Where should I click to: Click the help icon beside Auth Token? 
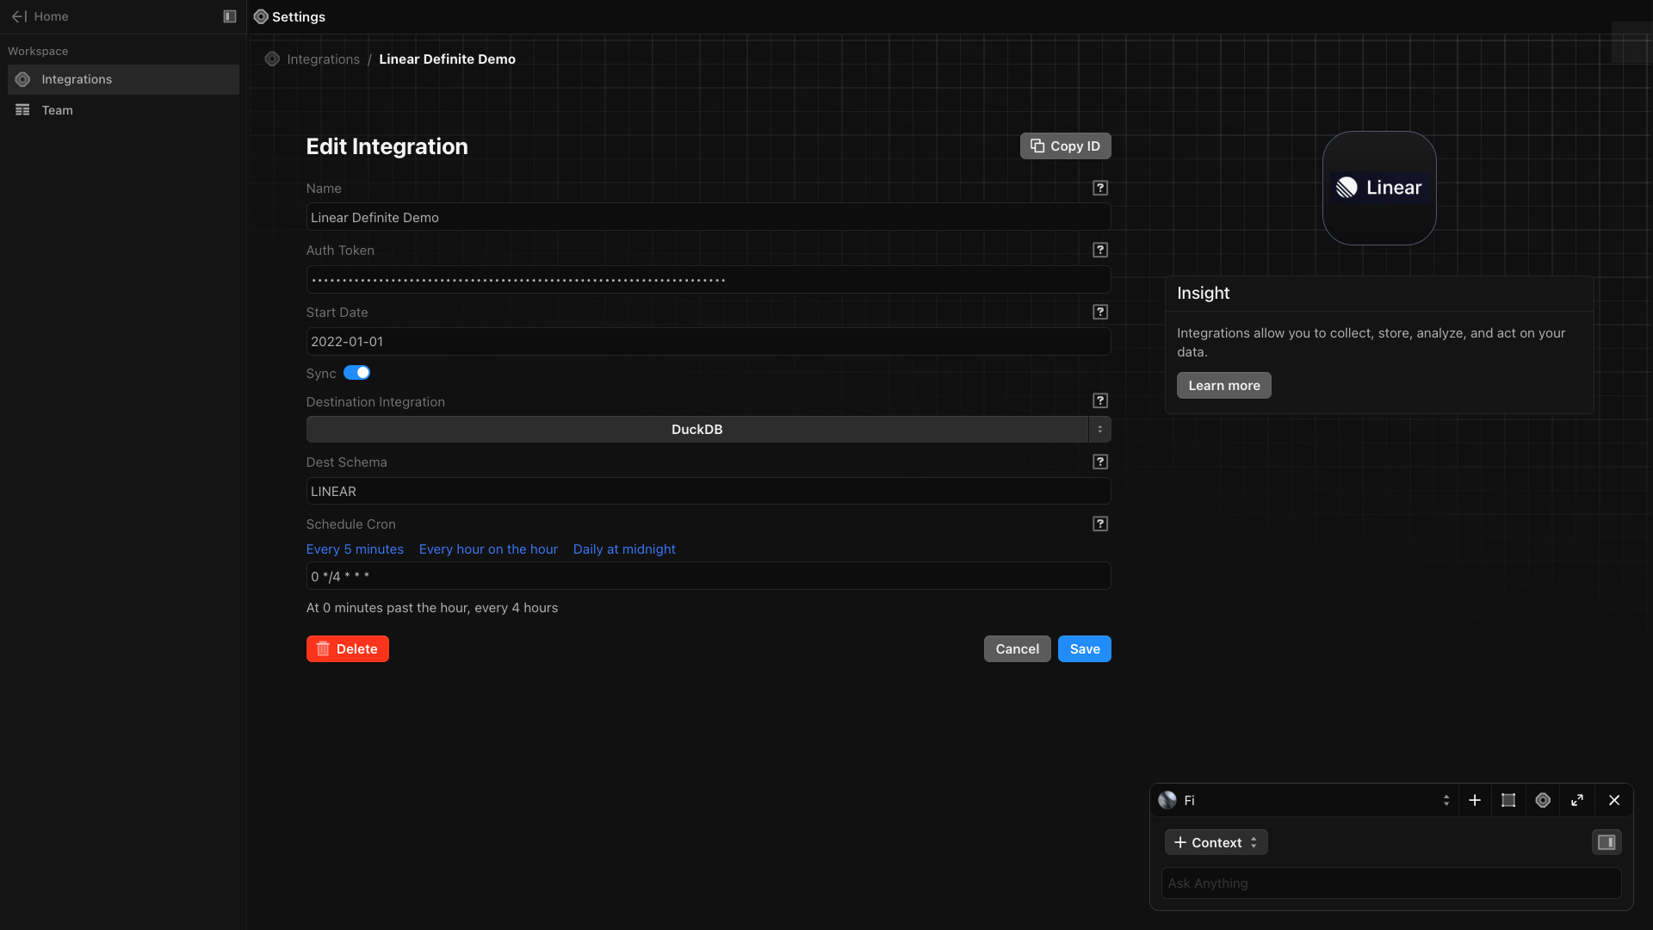[1099, 250]
